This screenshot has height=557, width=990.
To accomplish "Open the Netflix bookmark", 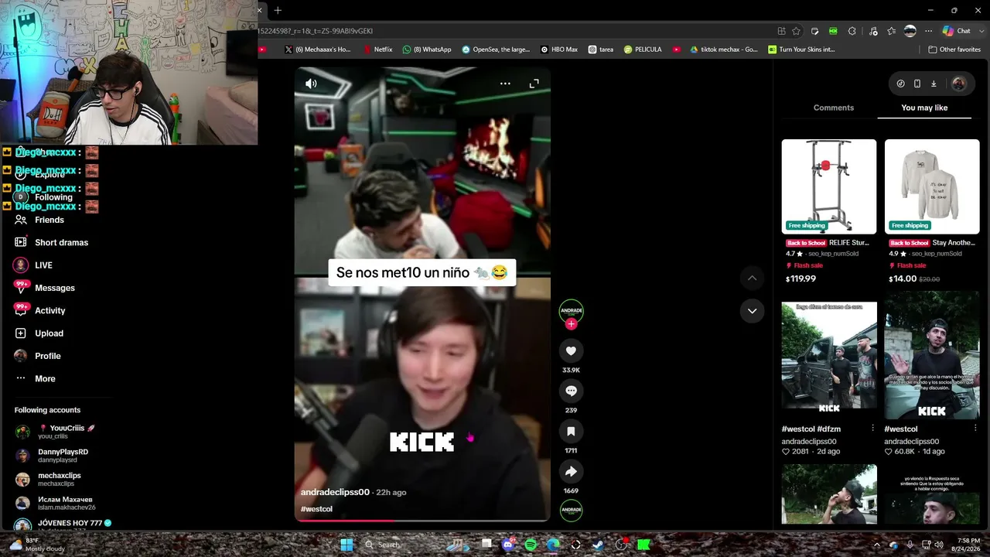I will pos(378,50).
